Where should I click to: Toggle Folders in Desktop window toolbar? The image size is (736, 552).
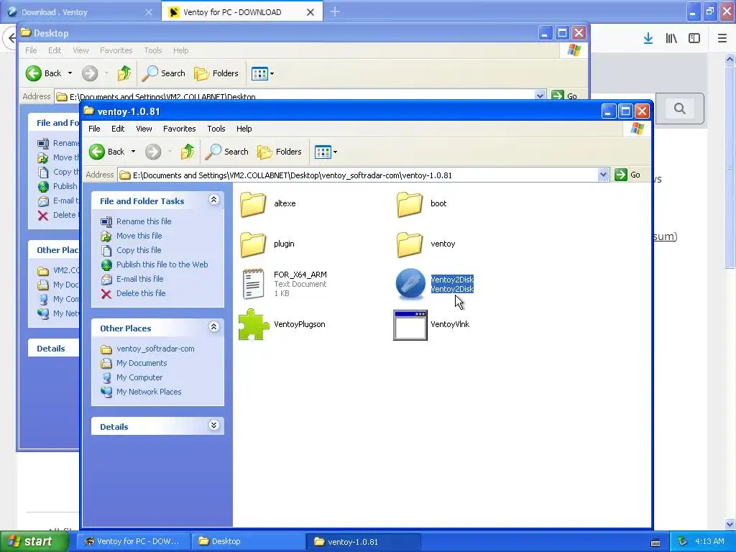coord(216,73)
